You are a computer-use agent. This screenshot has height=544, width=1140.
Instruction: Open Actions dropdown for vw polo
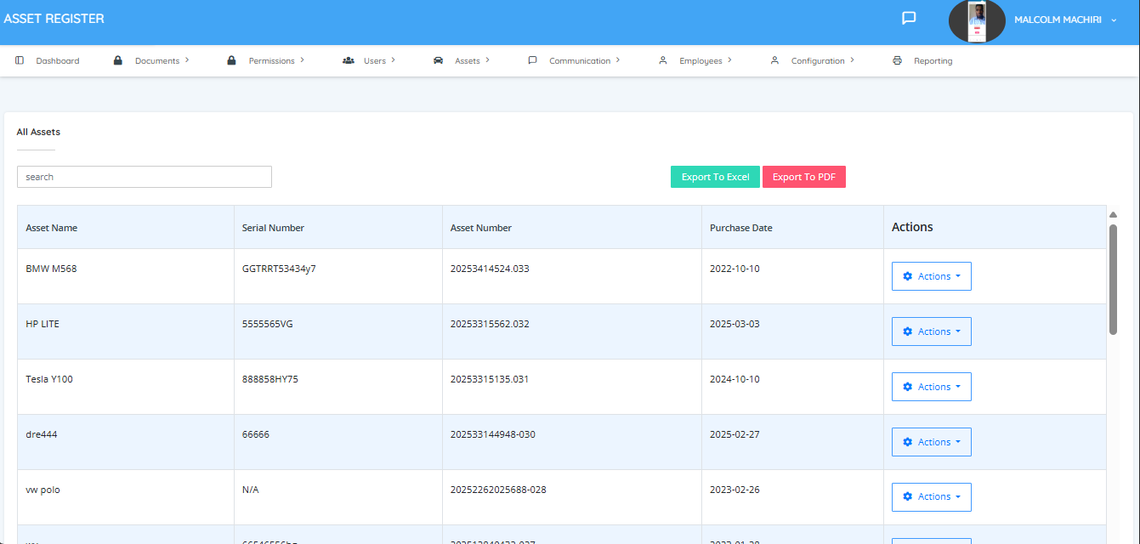pyautogui.click(x=932, y=497)
